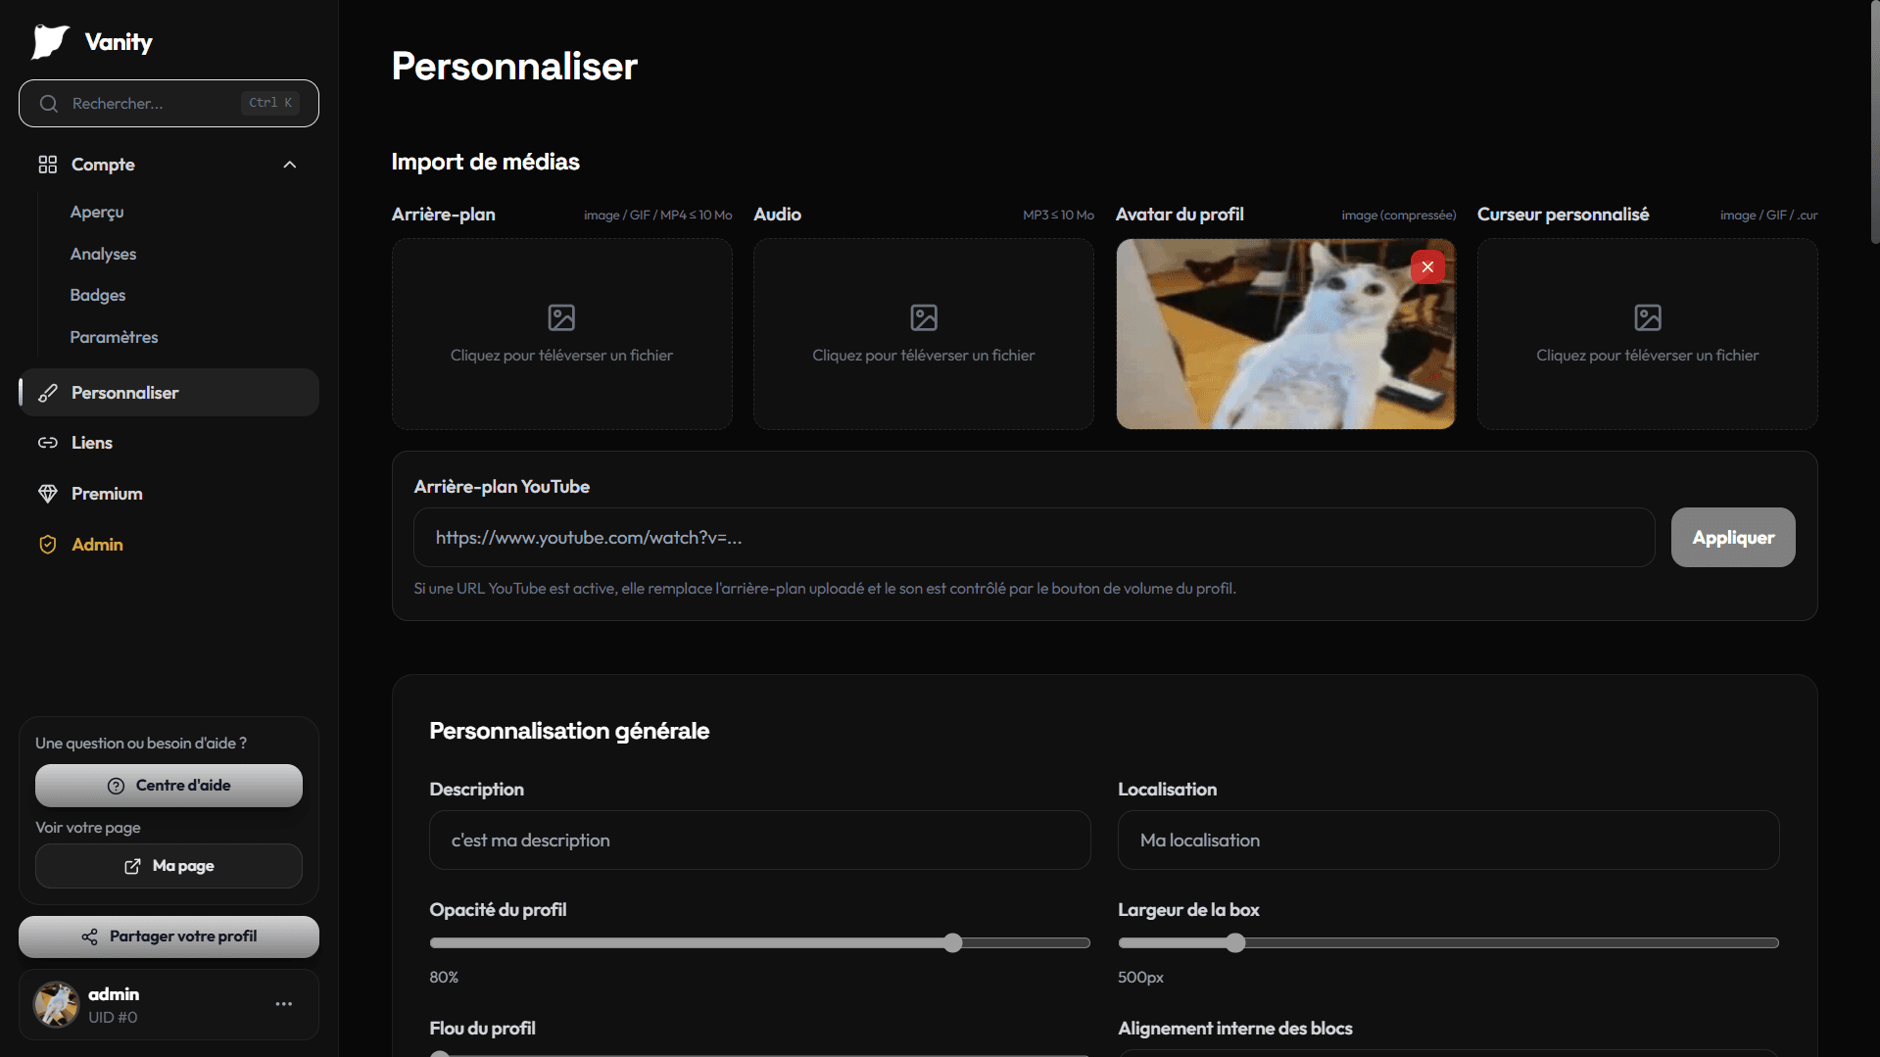
Task: Click the UID #0 label
Action: pos(113,1018)
